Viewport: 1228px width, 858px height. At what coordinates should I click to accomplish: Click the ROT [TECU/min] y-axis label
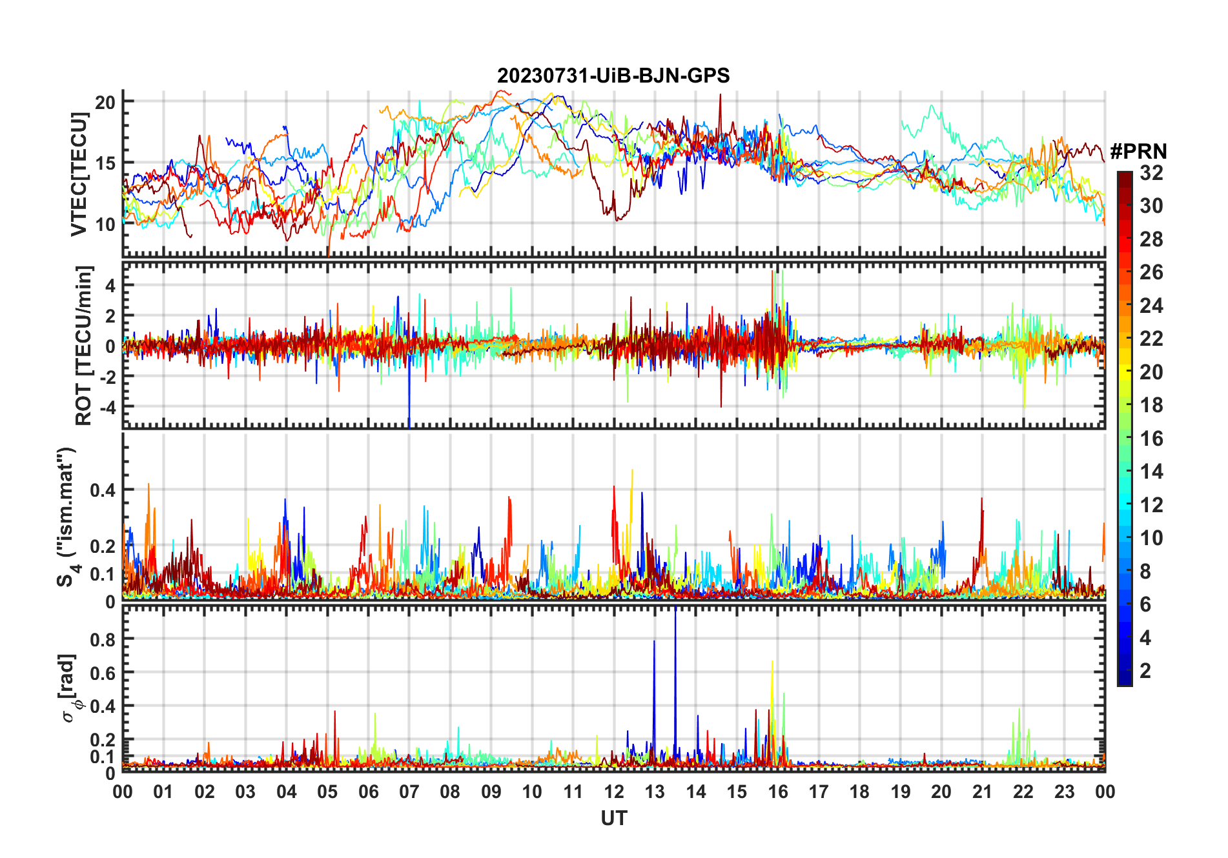pos(83,345)
